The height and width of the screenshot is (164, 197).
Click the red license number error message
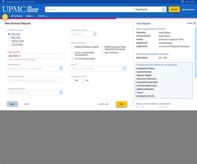click(22, 59)
